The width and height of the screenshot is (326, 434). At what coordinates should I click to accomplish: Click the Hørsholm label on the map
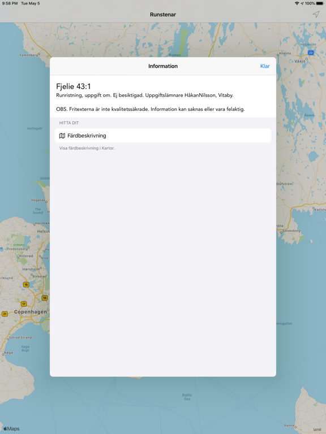click(31, 269)
